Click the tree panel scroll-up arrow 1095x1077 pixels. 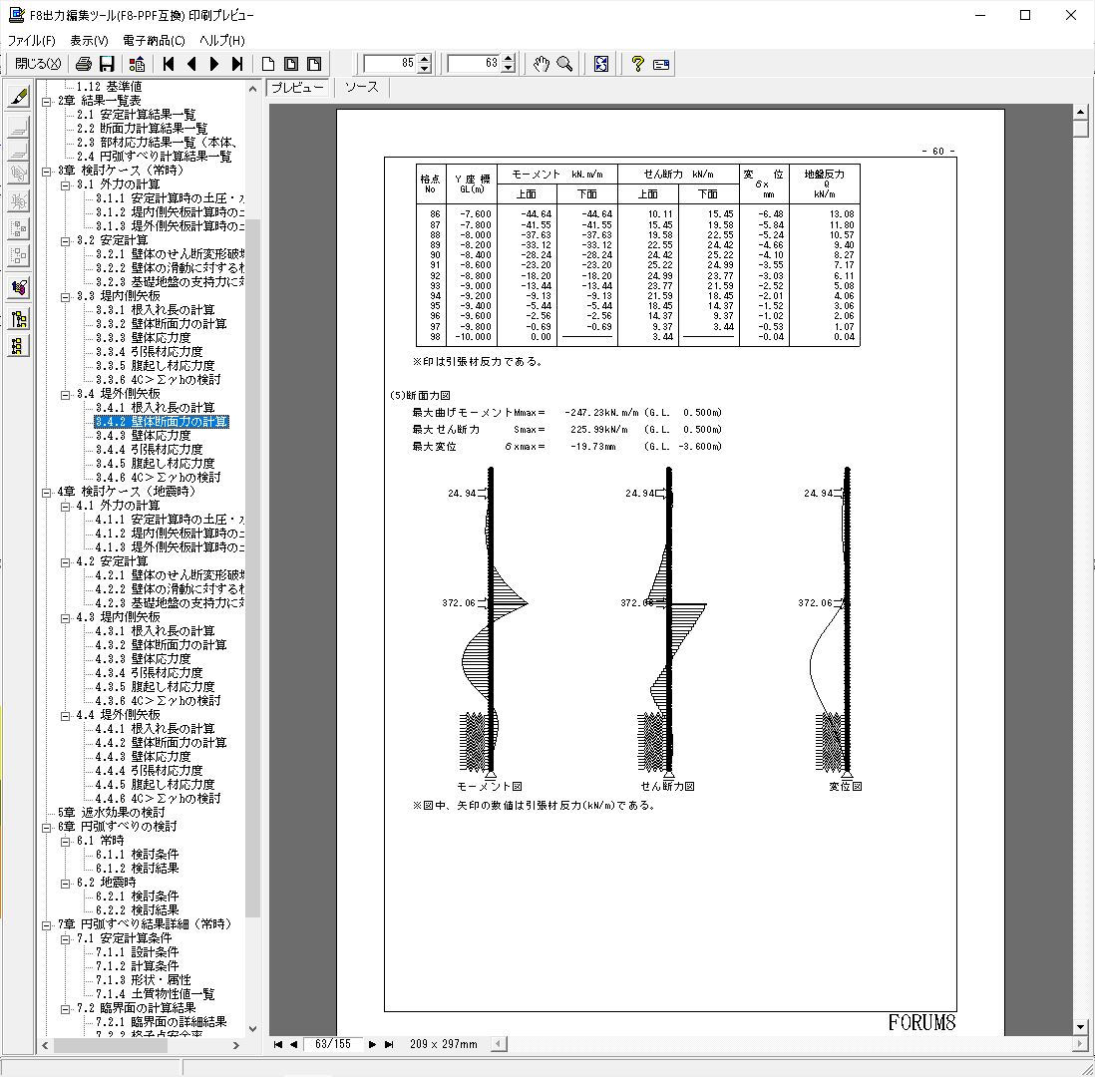point(252,89)
